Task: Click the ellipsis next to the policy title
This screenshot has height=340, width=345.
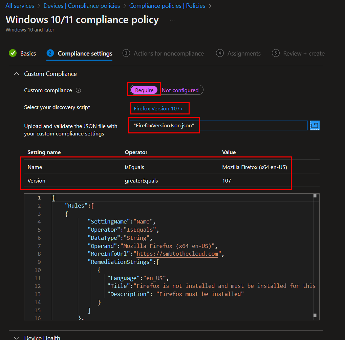Action: click(x=172, y=20)
